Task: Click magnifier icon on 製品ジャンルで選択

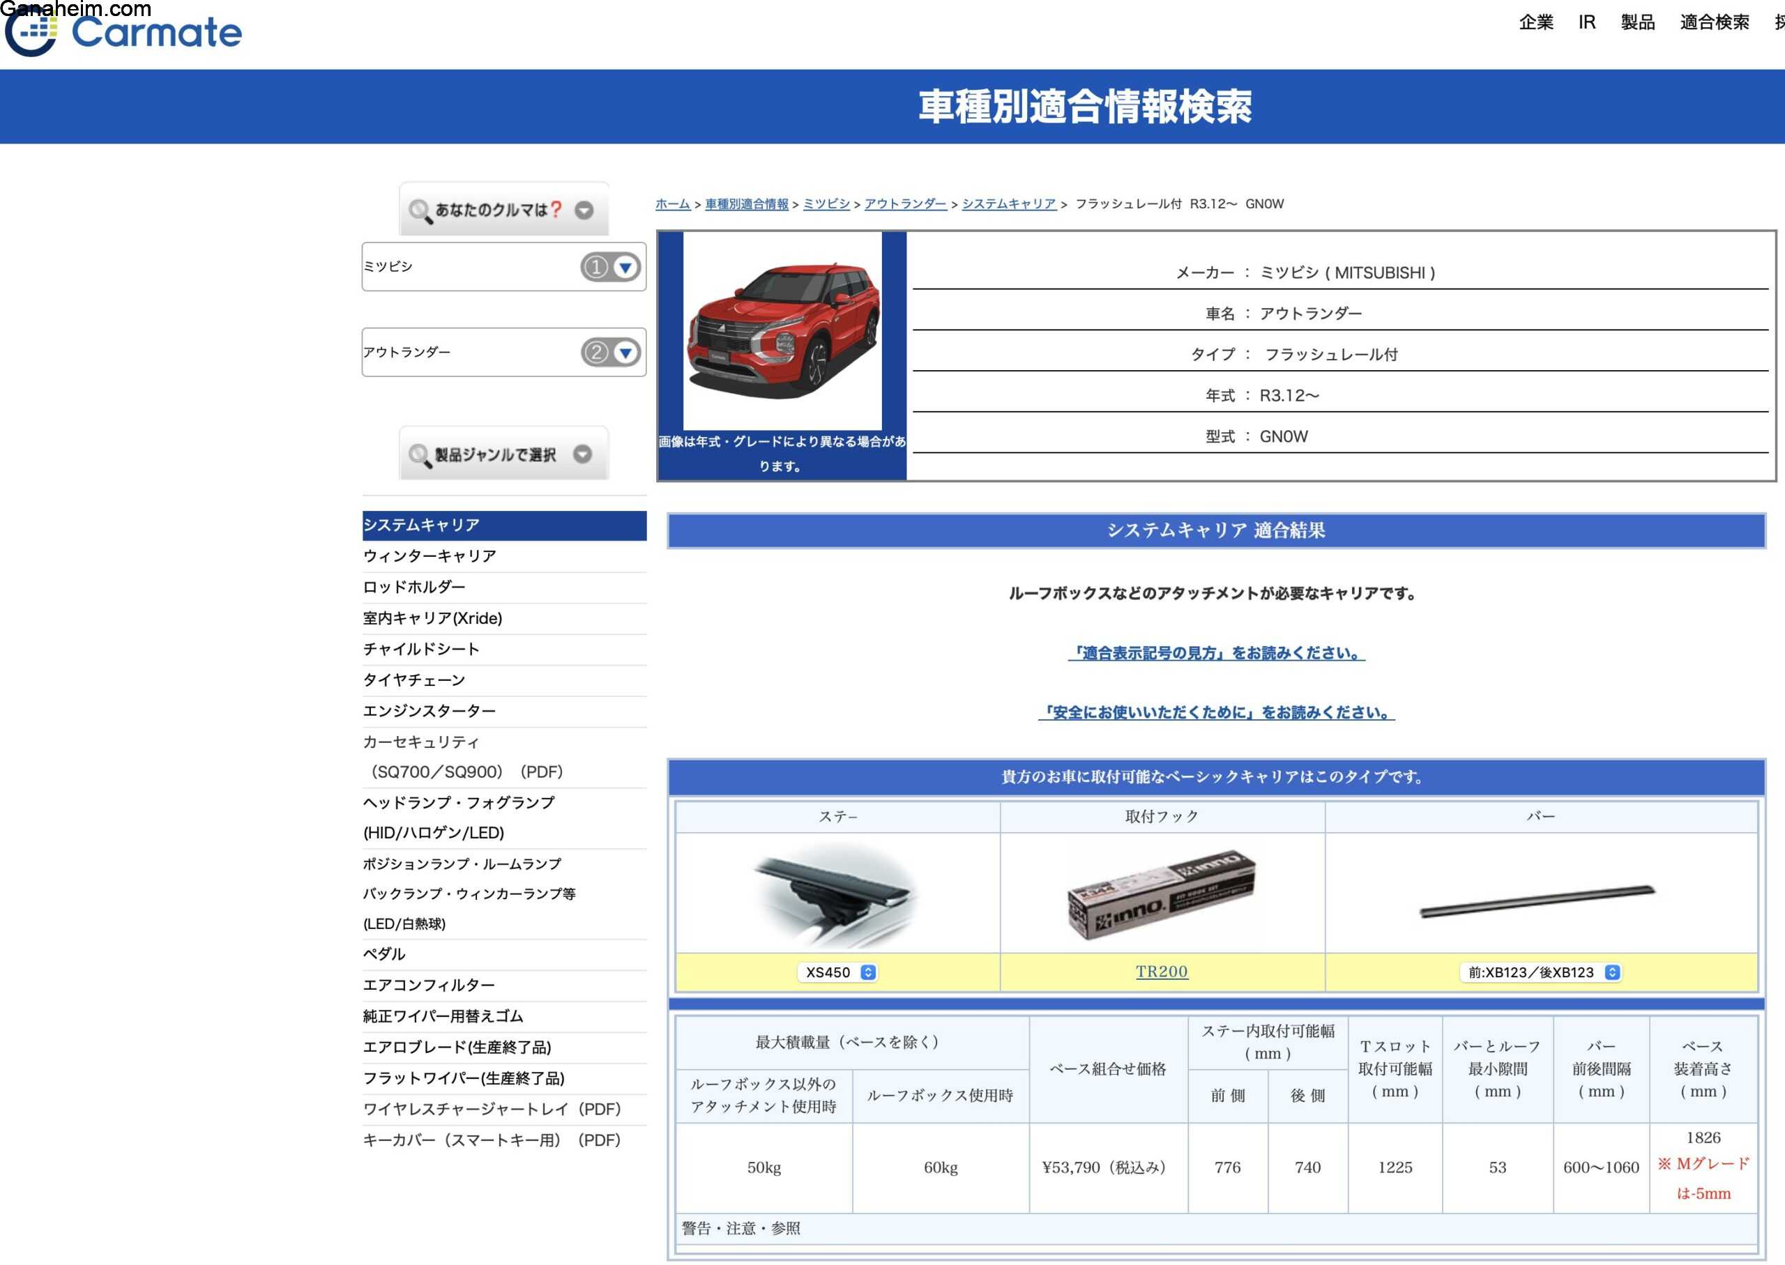Action: 420,455
